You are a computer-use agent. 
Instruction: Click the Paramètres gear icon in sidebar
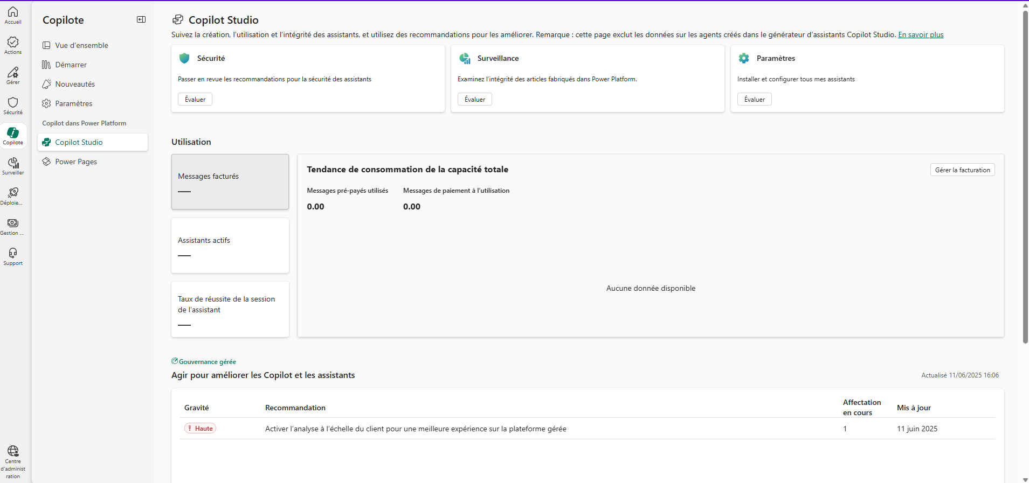coord(47,103)
